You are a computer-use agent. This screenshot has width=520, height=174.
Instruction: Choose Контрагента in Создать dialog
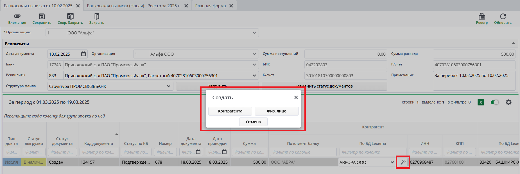[230, 111]
